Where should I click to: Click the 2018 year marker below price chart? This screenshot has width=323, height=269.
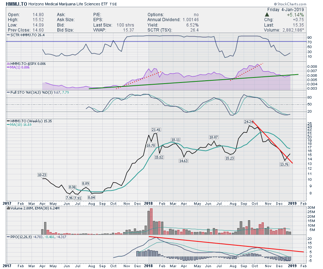click(149, 203)
